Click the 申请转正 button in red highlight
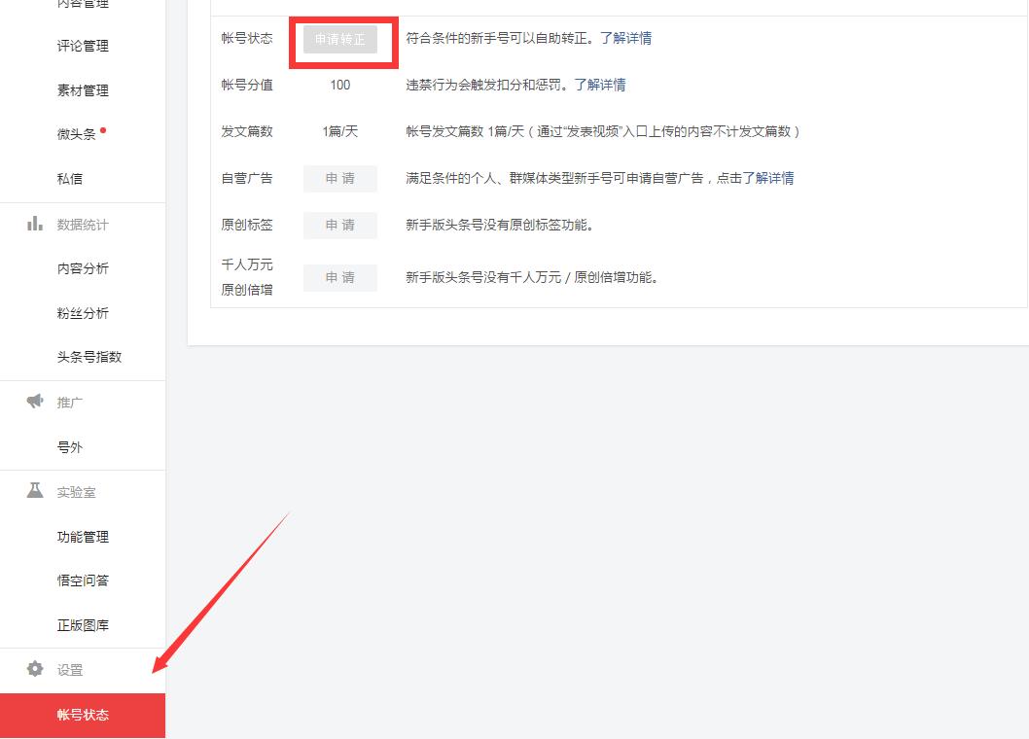This screenshot has width=1029, height=739. (x=341, y=41)
